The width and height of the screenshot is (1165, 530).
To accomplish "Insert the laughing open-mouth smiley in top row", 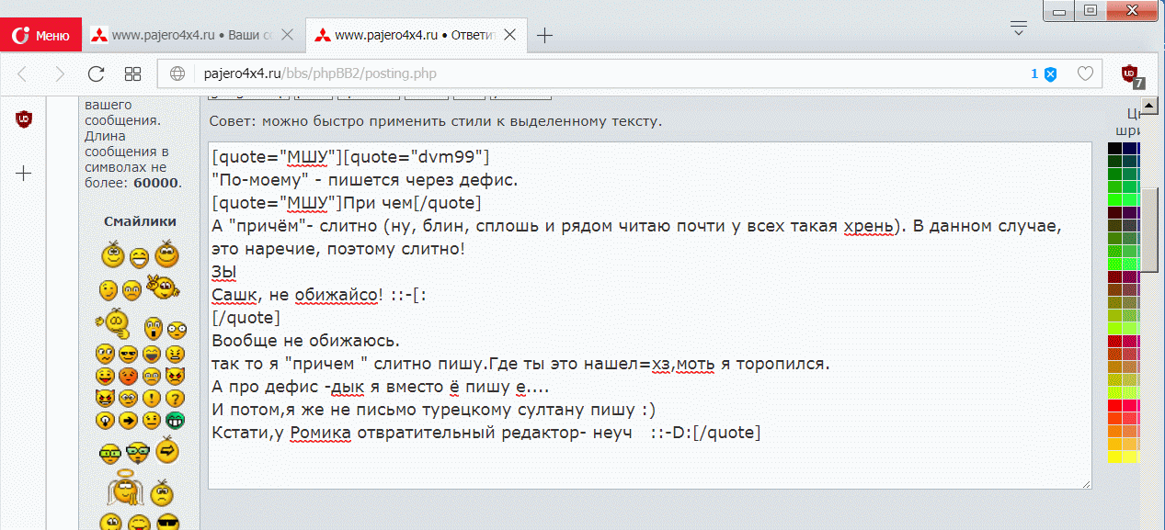I will pyautogui.click(x=139, y=257).
